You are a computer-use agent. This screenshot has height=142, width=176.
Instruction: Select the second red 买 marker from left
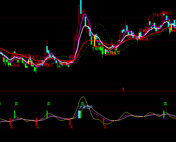(x=37, y=127)
